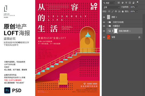Click the 填充 100% value field
Screen dimensions: 145x96
tap(133, 11)
